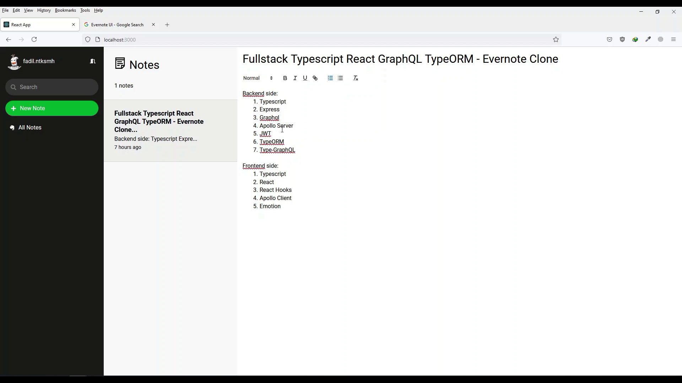Save page to Pocket

click(x=610, y=39)
